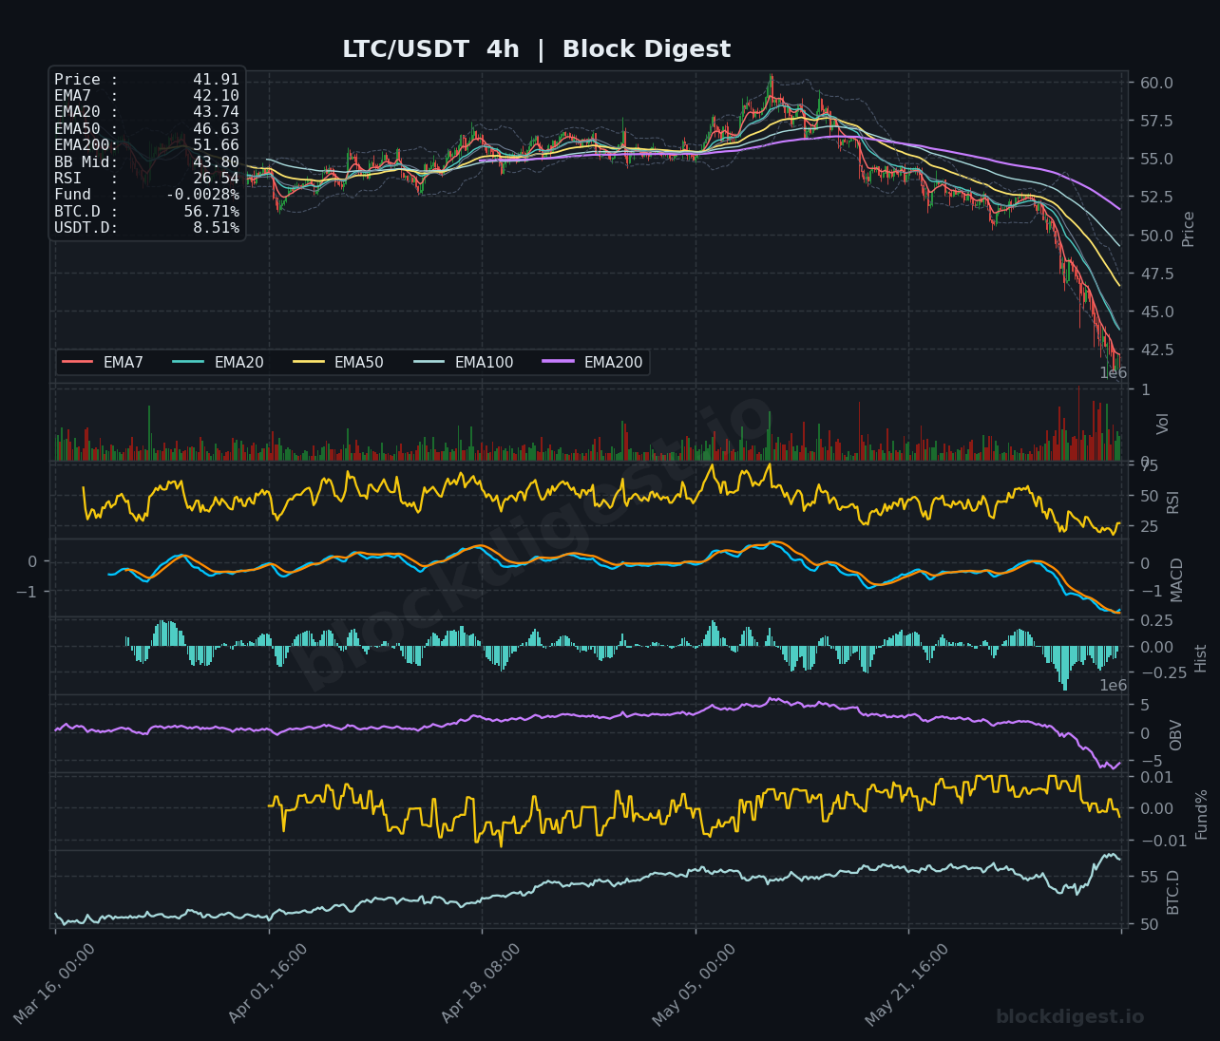The width and height of the screenshot is (1220, 1041).
Task: Click the LTC/USDT 4h chart title
Action: (536, 49)
